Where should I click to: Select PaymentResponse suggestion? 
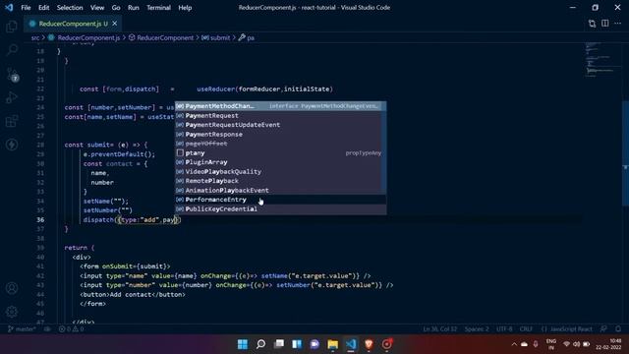click(x=281, y=134)
